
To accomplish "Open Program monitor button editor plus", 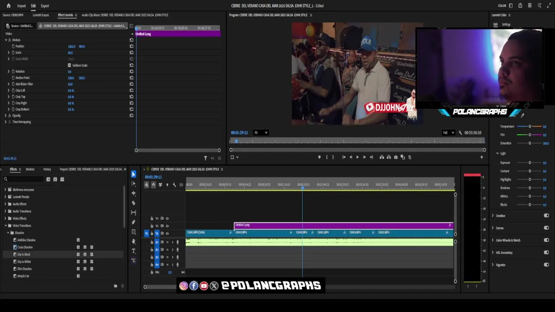I will point(481,157).
